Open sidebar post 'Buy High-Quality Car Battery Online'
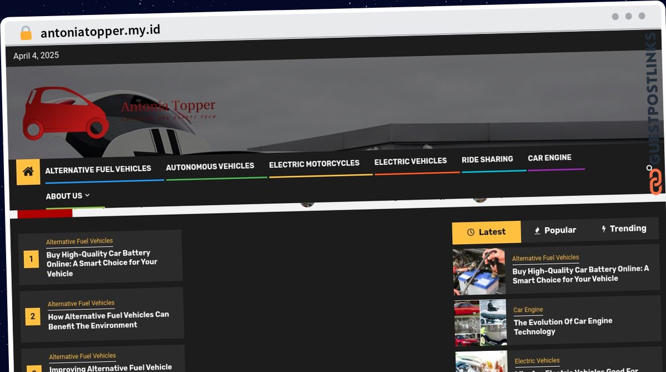 [581, 274]
